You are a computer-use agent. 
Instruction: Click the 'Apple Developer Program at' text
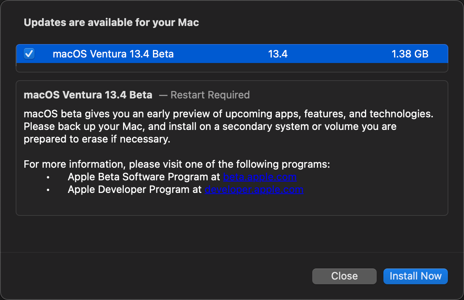point(134,189)
